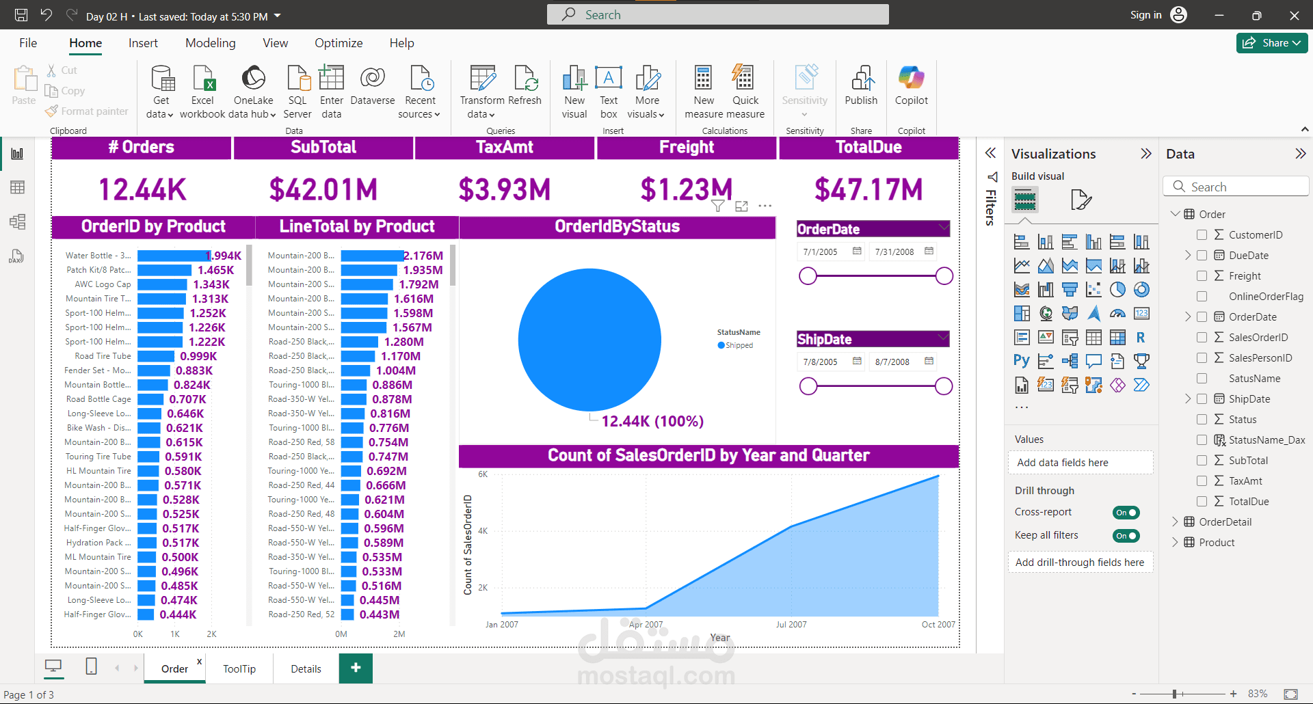Screen dimensions: 1313x704
Task: Turn off the Cross-report drill through toggle
Action: pos(1126,512)
